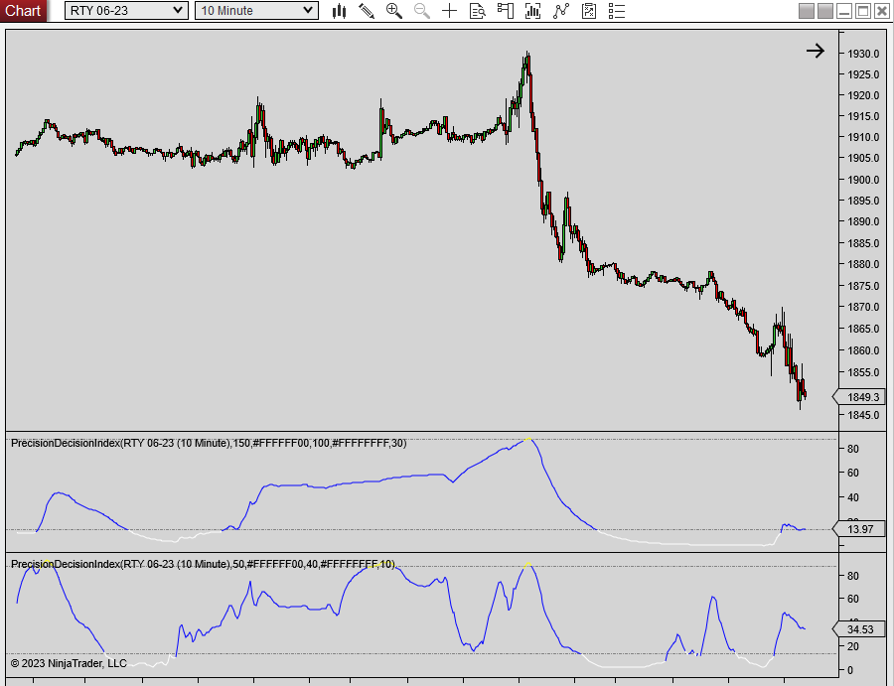Viewport: 894px width, 686px height.
Task: Toggle auto-scroll with the right arrow
Action: [816, 50]
